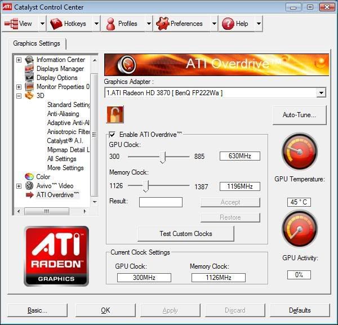Screen dimensions: 338x325
Task: Click the Preferences gear icon
Action: [162, 24]
